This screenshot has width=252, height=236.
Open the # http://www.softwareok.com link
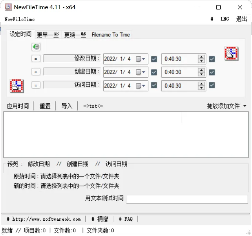pyautogui.click(x=43, y=219)
